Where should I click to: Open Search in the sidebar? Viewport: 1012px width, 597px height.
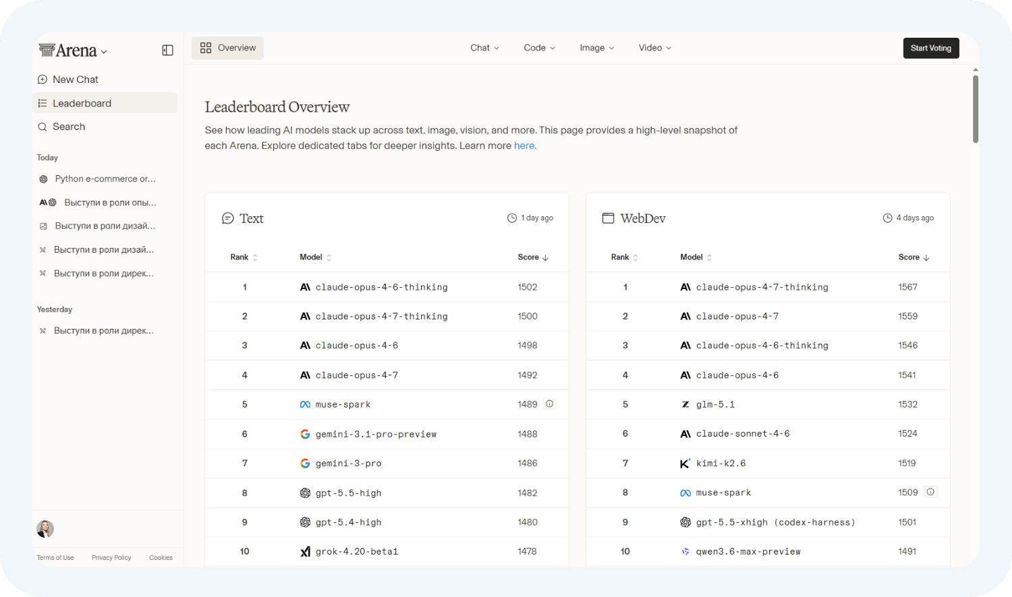point(105,127)
